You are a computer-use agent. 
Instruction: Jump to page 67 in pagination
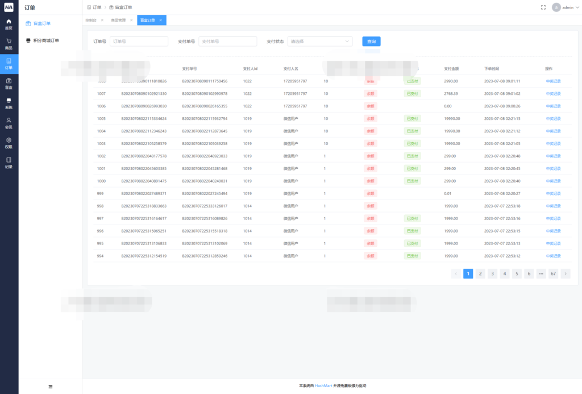point(552,273)
